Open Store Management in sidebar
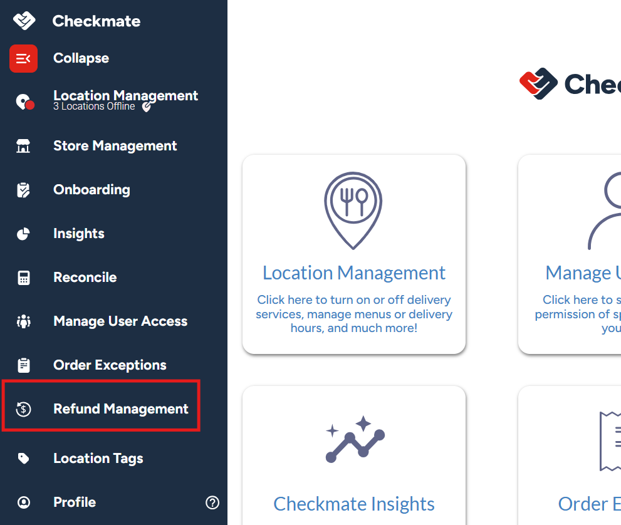 coord(115,146)
